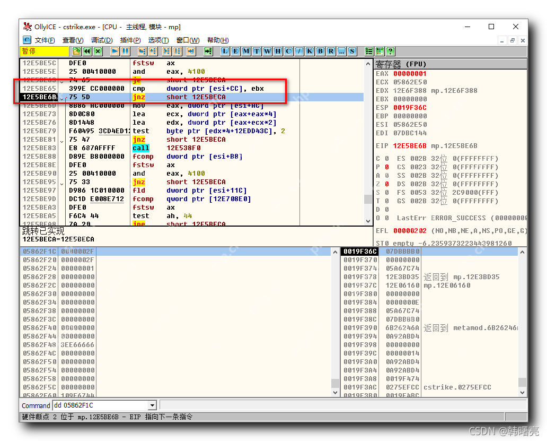Expand the dropdown arrow beside mov instruction row
This screenshot has height=441, width=547.
tap(62, 106)
